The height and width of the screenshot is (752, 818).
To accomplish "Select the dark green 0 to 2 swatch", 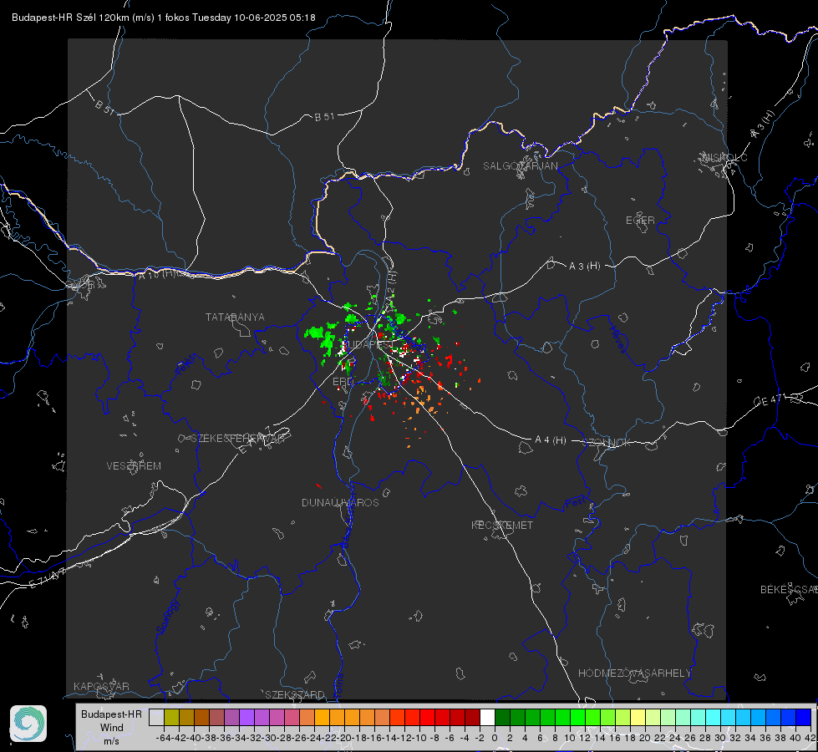I will [x=502, y=717].
